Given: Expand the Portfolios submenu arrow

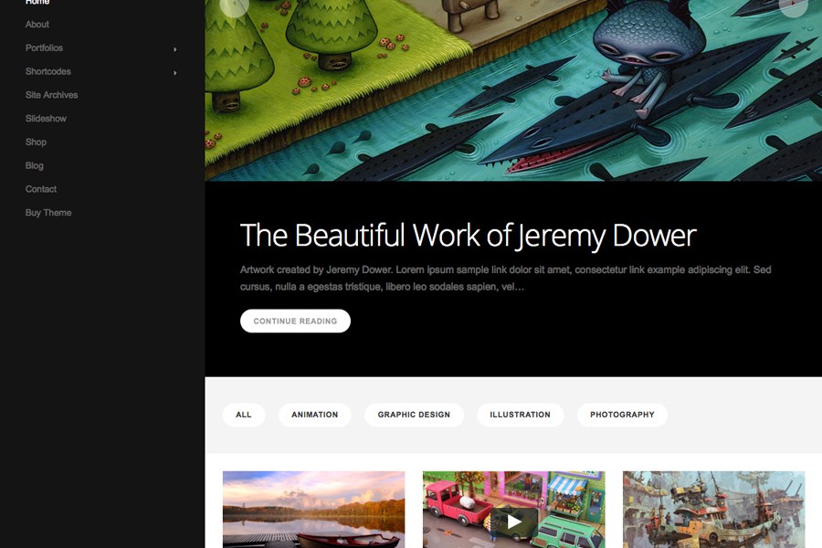Looking at the screenshot, I should [175, 49].
